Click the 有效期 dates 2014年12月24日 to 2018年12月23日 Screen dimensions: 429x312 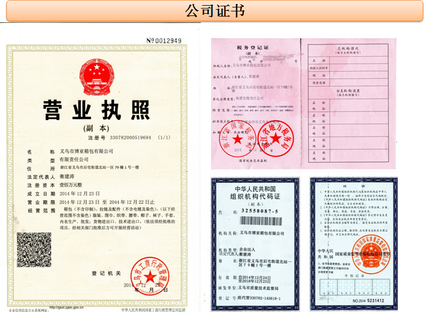coord(255,279)
